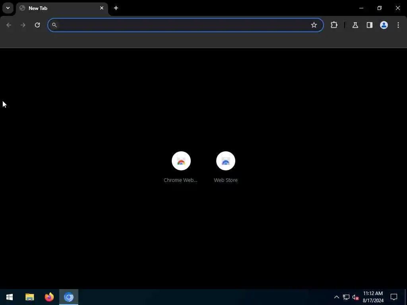Toggle the side panel
Screen dimensions: 407x305
(370, 25)
